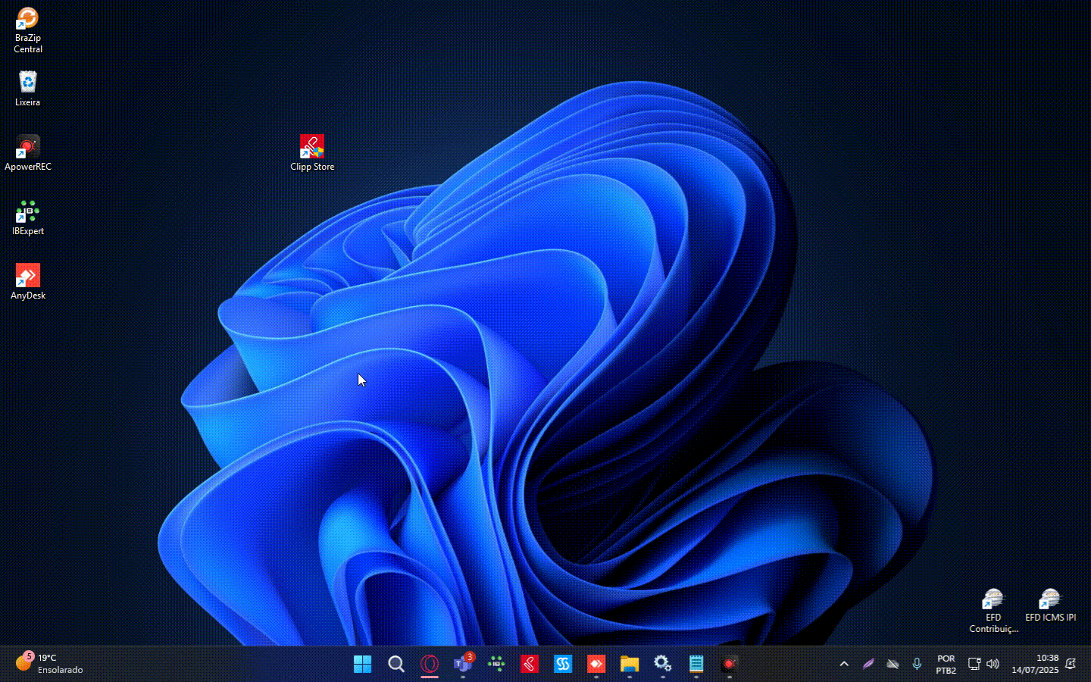Viewport: 1091px width, 682px height.
Task: Select the ApowerREC desktop shortcut
Action: [x=28, y=148]
